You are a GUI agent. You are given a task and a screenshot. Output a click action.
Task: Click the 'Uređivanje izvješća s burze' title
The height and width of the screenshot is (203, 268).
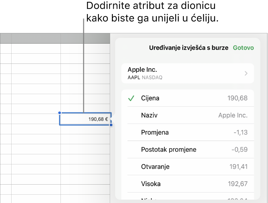point(189,48)
